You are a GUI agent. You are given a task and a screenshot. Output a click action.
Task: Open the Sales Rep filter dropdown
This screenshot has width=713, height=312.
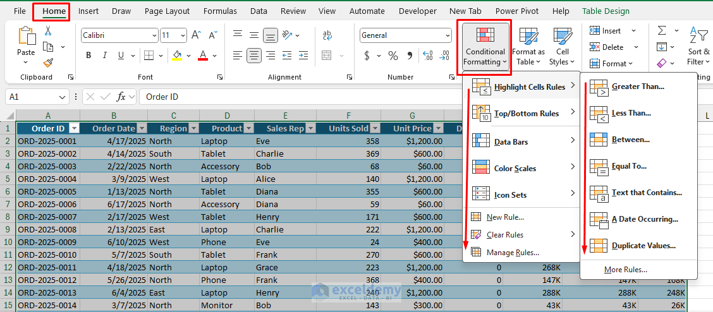click(x=310, y=128)
